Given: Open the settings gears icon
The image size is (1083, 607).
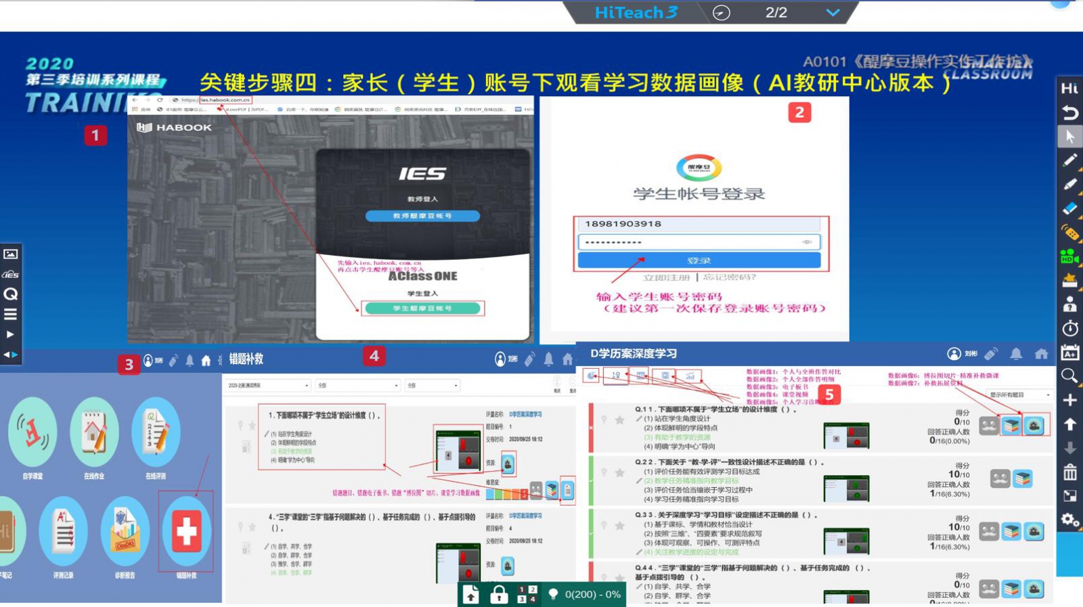Looking at the screenshot, I should 1069,520.
